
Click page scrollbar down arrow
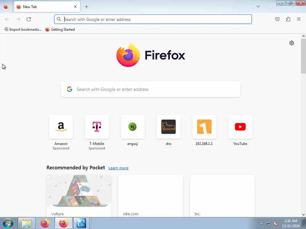point(303,215)
